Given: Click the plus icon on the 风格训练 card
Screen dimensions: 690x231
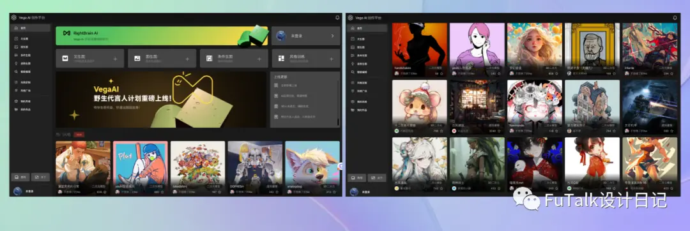Looking at the screenshot, I should tap(331, 59).
